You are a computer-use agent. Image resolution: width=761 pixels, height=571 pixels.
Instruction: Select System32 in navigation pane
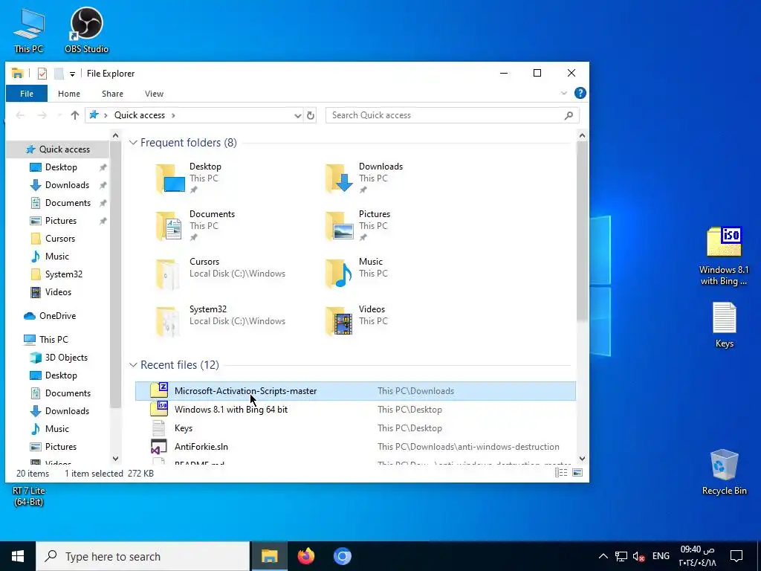(x=58, y=274)
